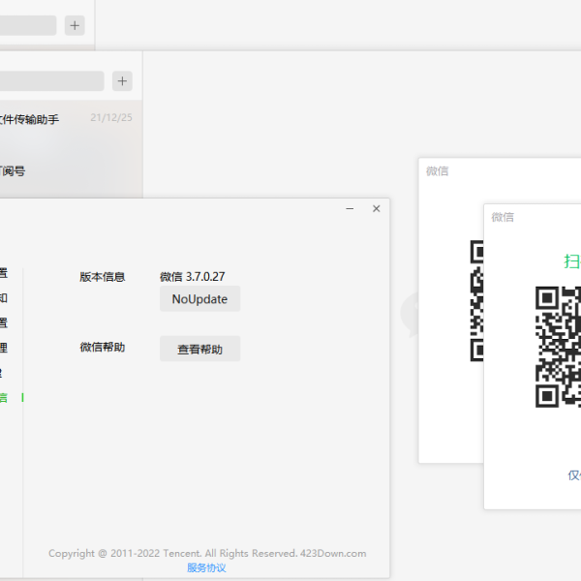The image size is (581, 581).
Task: Select the settings tab ending in 理
Action: coord(5,348)
